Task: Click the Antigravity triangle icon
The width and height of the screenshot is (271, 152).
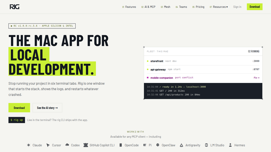Action: (181, 145)
